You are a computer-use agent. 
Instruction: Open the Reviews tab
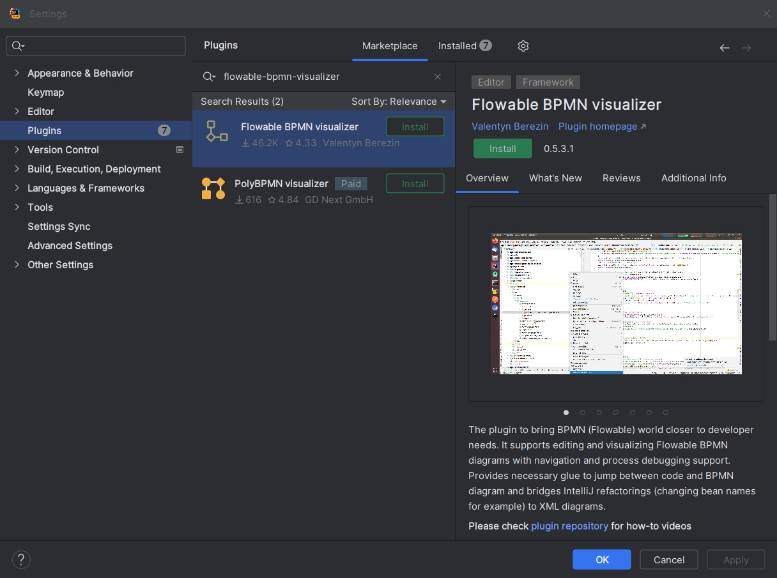[622, 178]
